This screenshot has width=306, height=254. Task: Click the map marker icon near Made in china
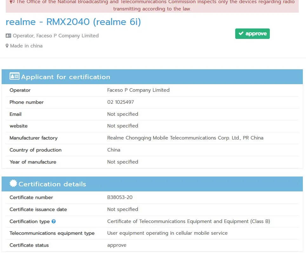tap(7, 46)
